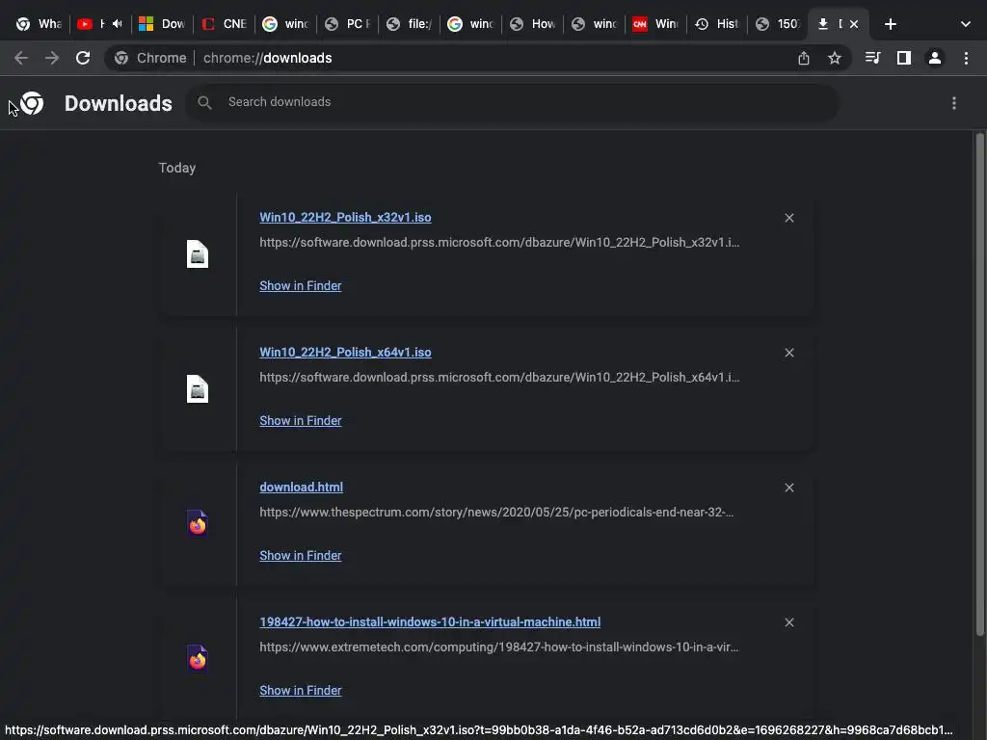Click the Chrome logo beside Downloads heading

coord(32,103)
